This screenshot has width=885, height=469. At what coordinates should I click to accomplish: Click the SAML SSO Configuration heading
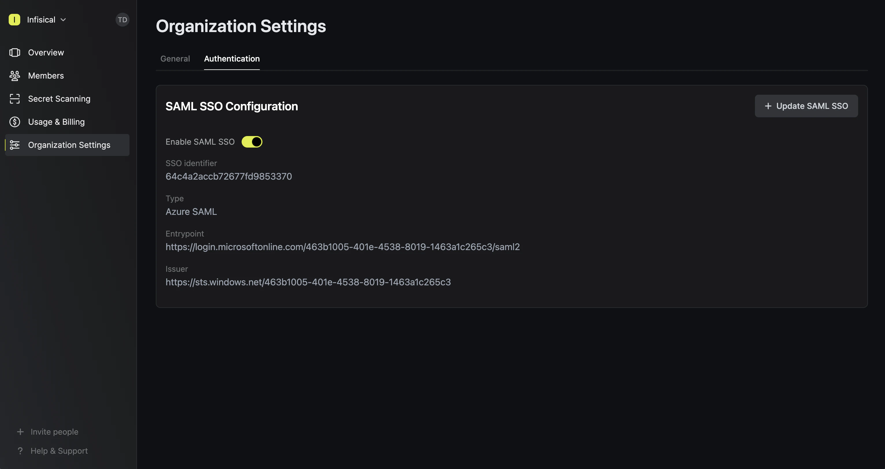click(x=232, y=107)
